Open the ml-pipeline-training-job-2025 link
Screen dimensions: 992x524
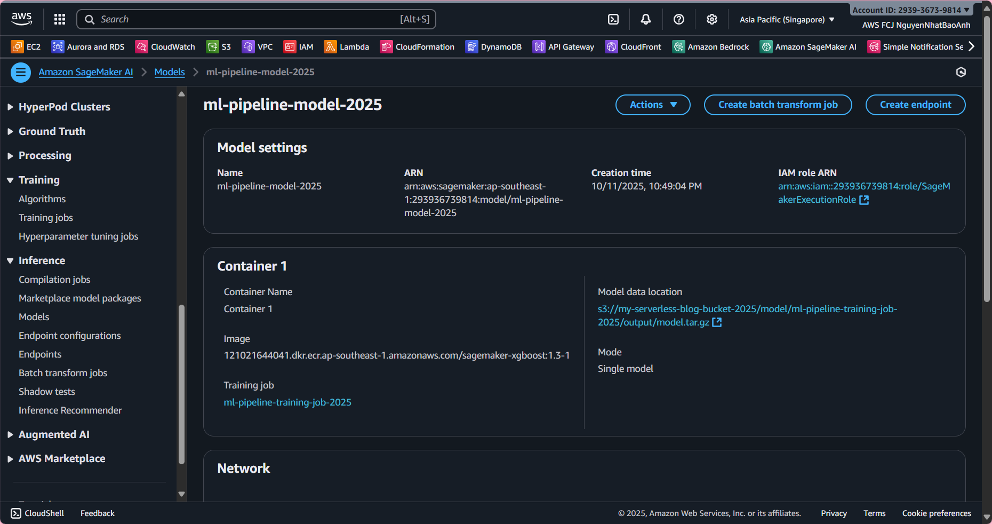click(287, 402)
